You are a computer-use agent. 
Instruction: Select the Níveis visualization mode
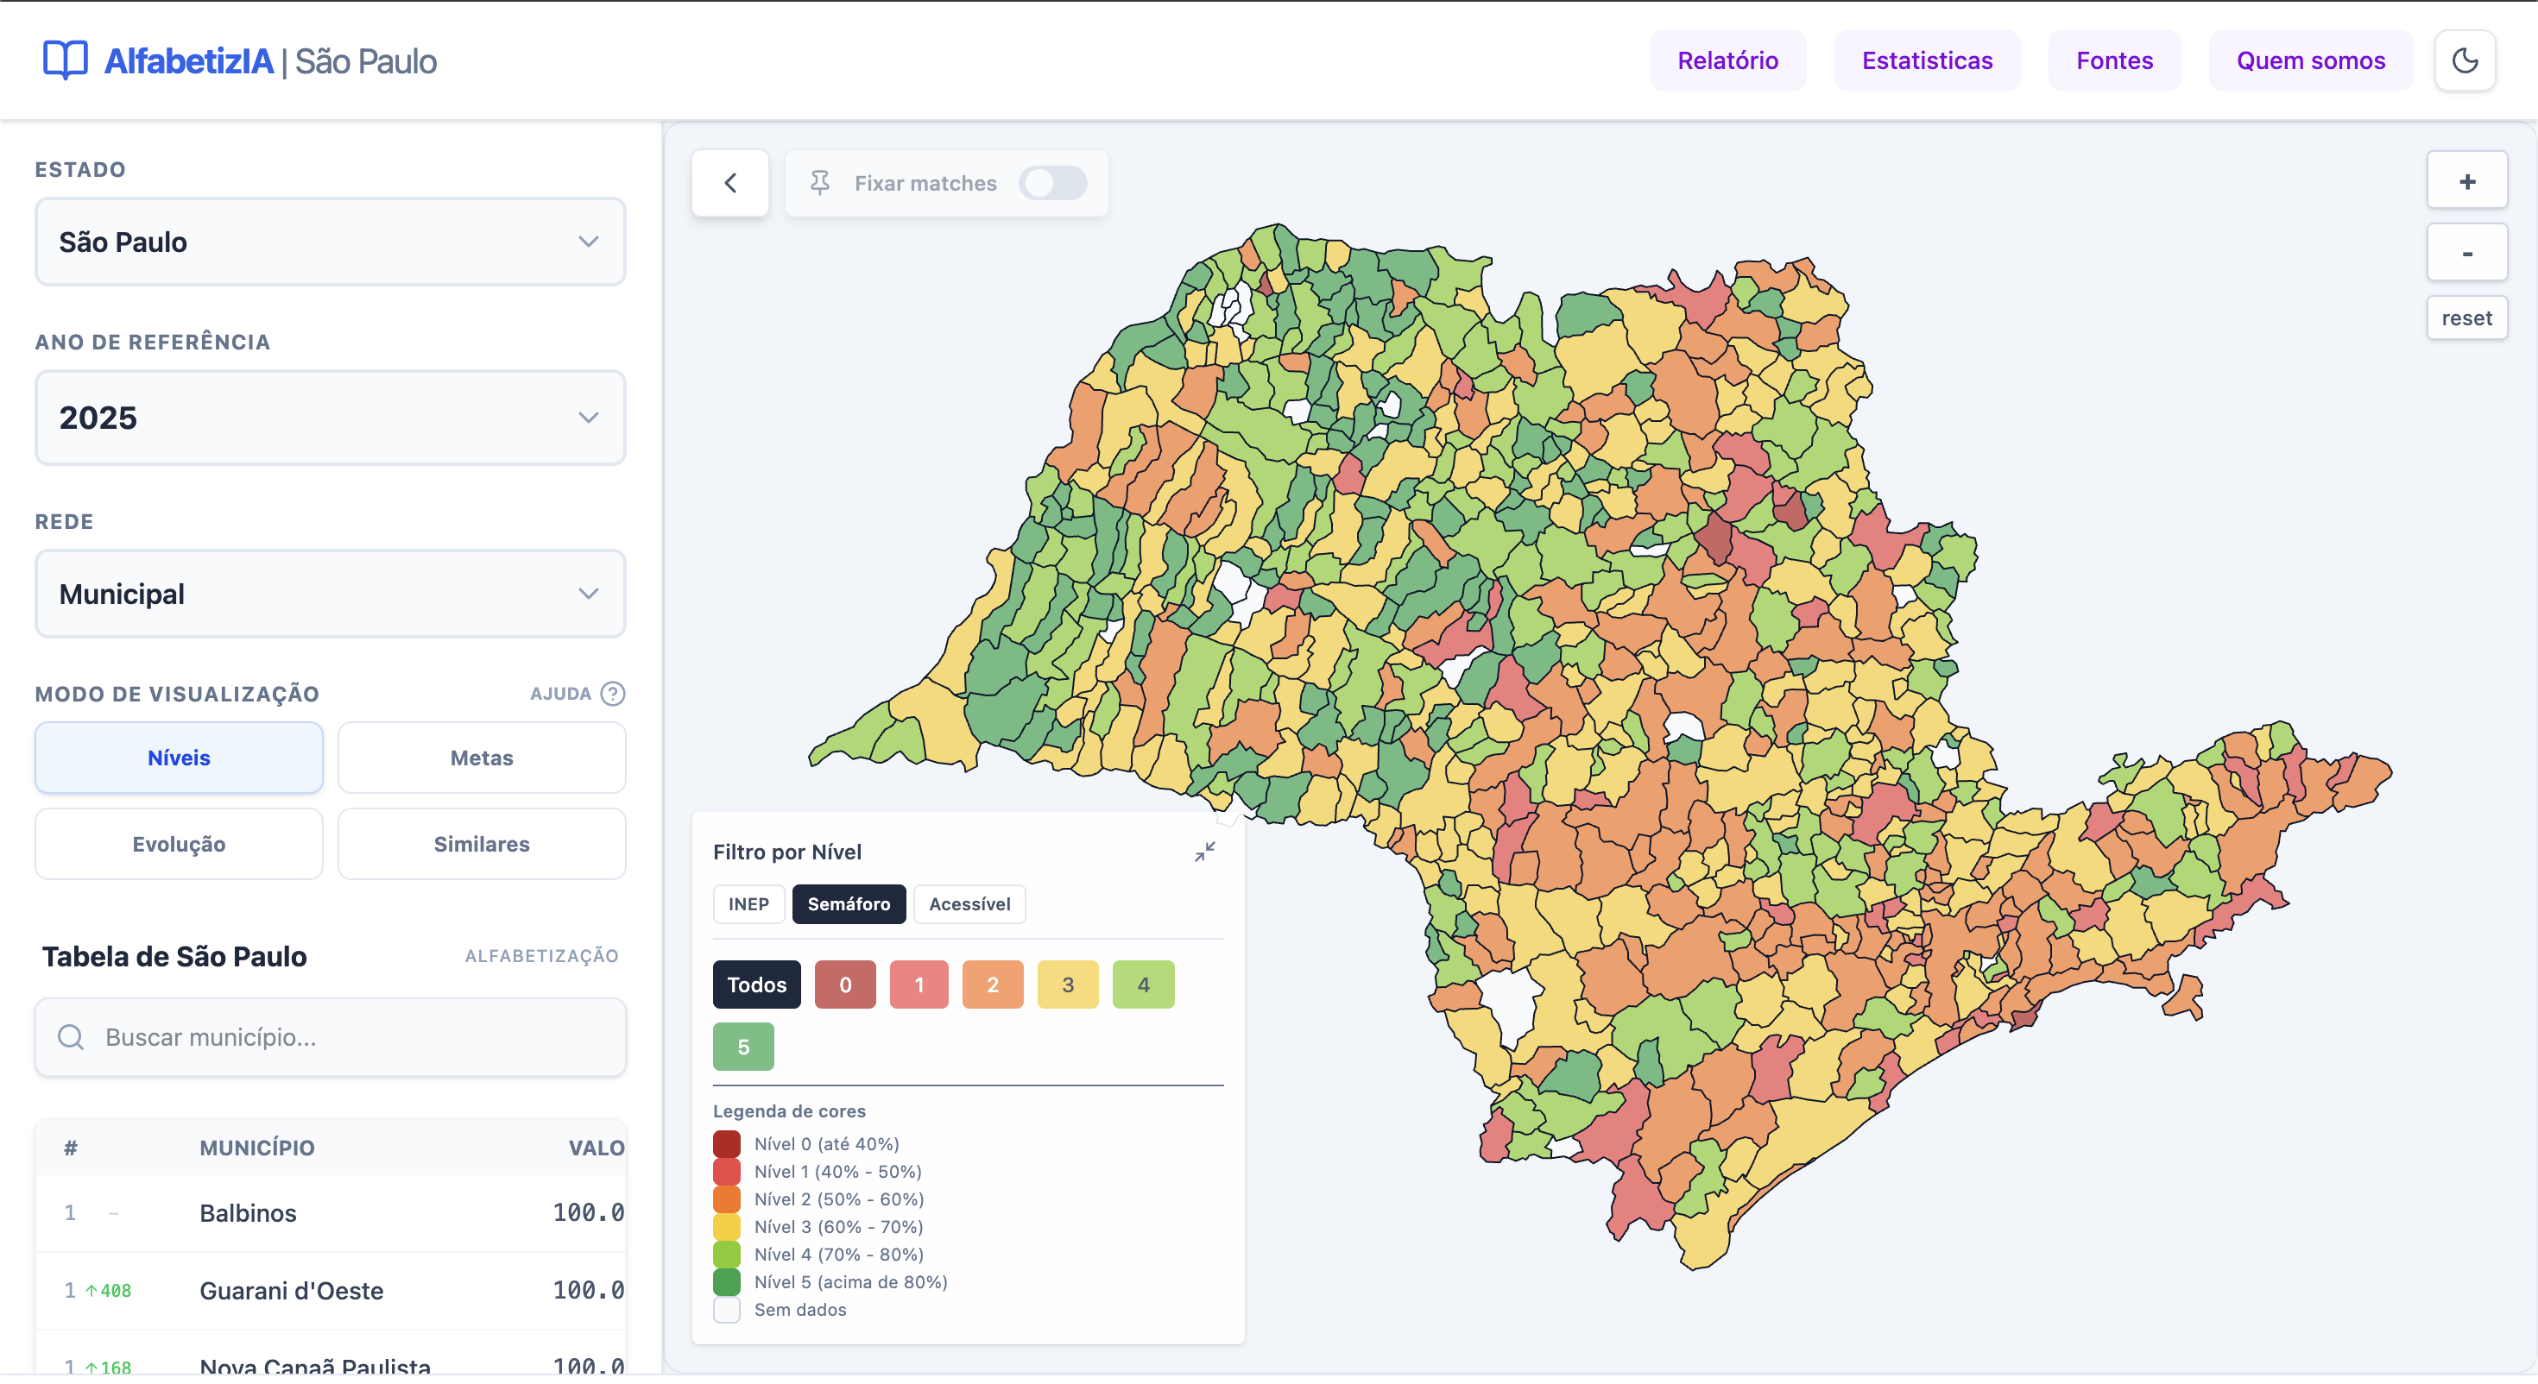coord(180,758)
